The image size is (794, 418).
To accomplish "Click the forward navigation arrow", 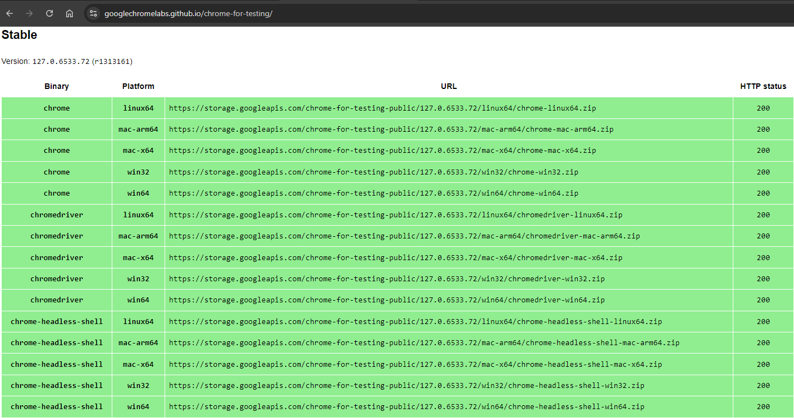I will [29, 13].
